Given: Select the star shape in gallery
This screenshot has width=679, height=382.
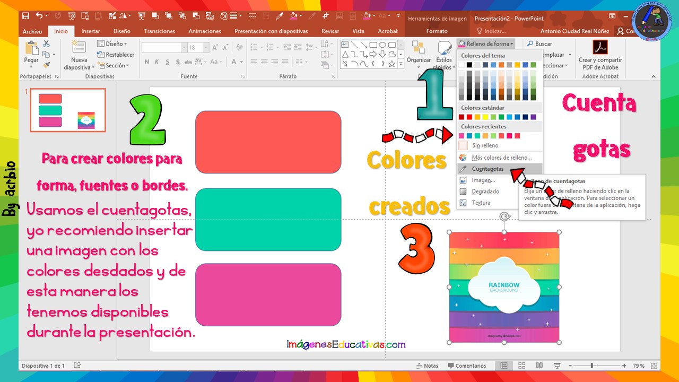Looking at the screenshot, I should (392, 64).
